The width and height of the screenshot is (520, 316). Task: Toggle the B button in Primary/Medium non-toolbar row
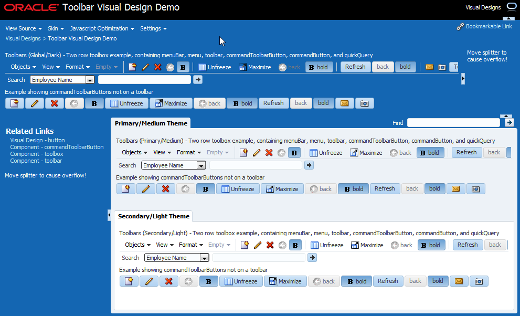point(205,188)
